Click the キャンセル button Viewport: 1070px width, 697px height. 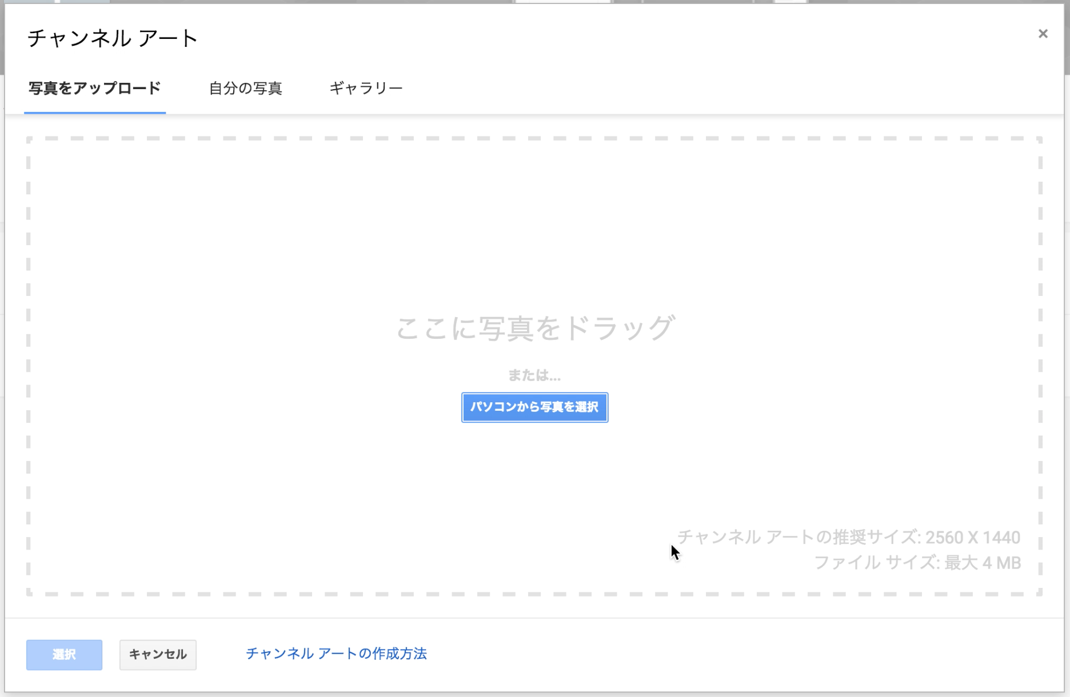coord(158,655)
